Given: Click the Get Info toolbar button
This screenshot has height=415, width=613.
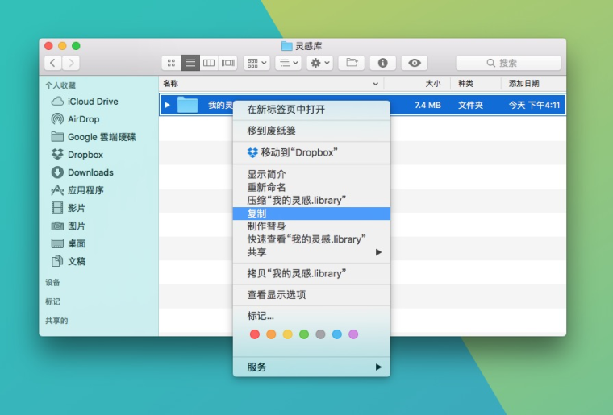Looking at the screenshot, I should (383, 63).
